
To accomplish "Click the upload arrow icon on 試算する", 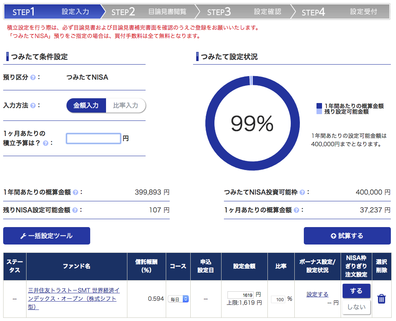I will (x=333, y=236).
